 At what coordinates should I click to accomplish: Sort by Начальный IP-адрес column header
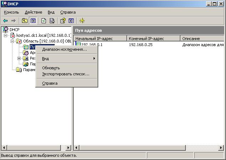pos(100,39)
